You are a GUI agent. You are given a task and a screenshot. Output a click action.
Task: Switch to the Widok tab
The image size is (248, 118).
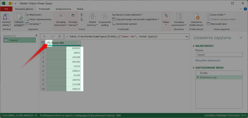[80, 9]
